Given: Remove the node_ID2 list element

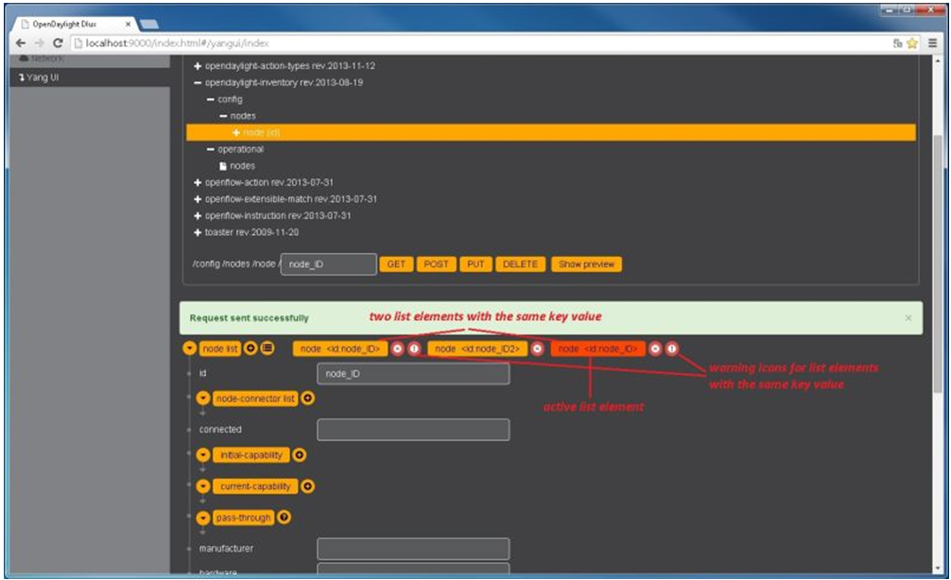Looking at the screenshot, I should pos(537,349).
